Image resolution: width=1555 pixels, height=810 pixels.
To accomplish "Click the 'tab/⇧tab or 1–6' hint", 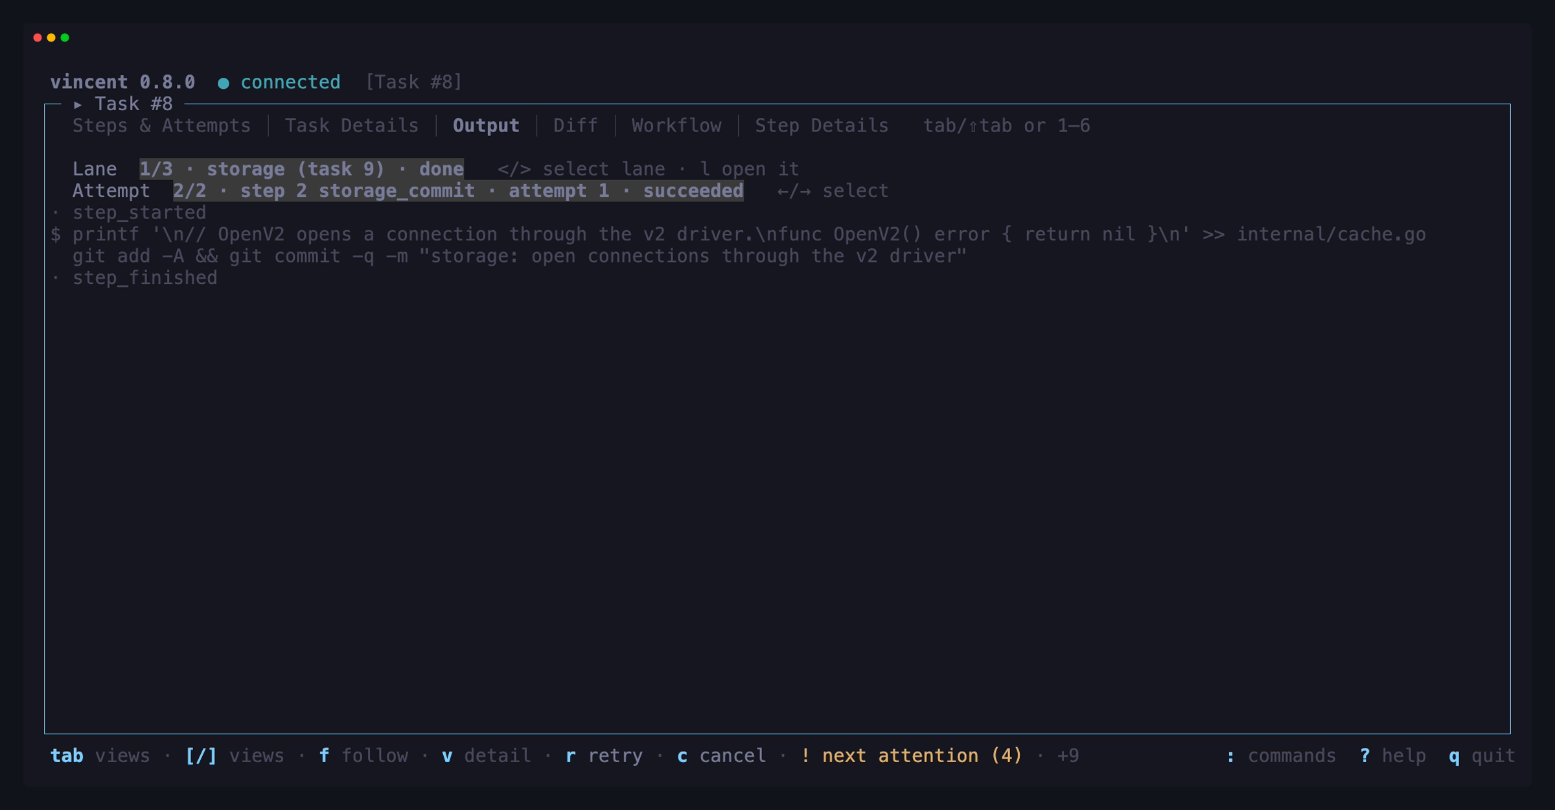I will [x=1006, y=126].
